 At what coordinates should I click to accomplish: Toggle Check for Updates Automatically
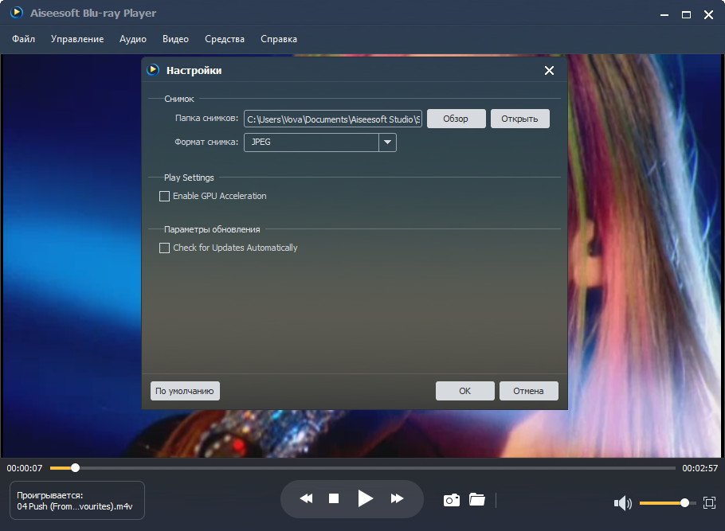(165, 248)
